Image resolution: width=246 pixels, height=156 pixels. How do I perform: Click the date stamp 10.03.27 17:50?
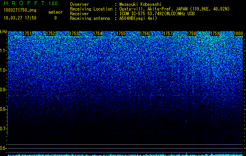coord(20,18)
